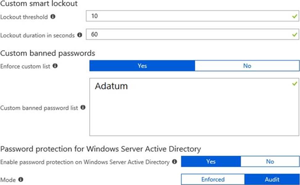300x185 pixels.
Task: Set Enforce custom list to Yes
Action: 142,66
